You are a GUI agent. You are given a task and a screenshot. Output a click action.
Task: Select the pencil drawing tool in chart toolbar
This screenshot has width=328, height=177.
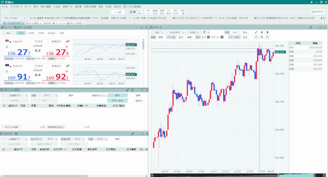click(x=256, y=32)
